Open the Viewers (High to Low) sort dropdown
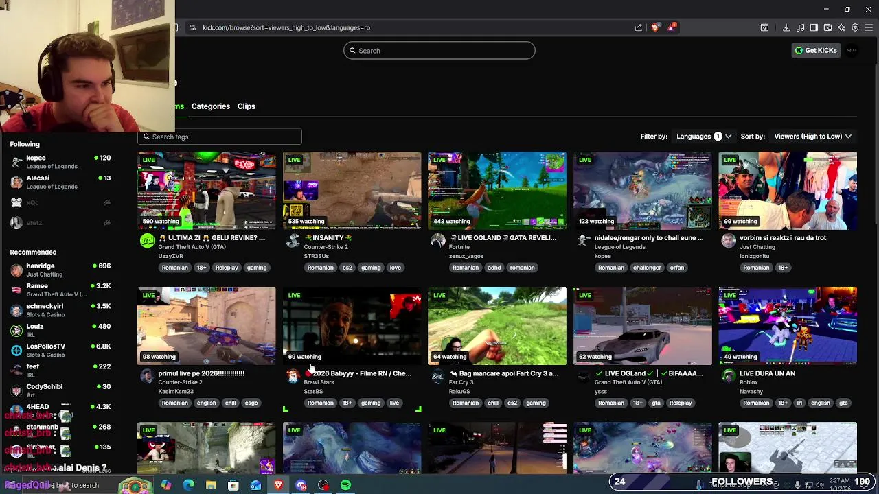The width and height of the screenshot is (879, 494). click(812, 137)
